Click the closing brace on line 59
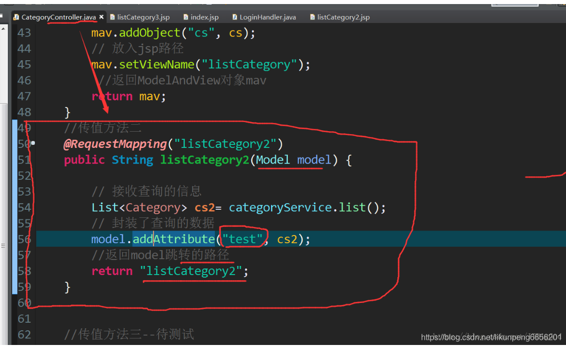This screenshot has width=566, height=347. tap(67, 288)
